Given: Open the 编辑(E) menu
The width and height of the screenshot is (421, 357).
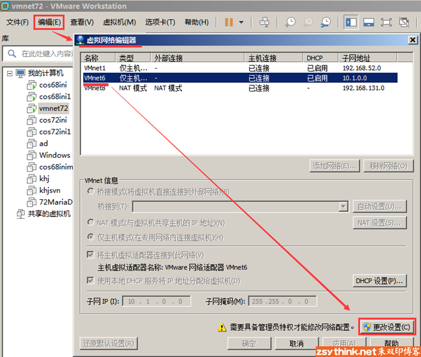Looking at the screenshot, I should pos(49,22).
